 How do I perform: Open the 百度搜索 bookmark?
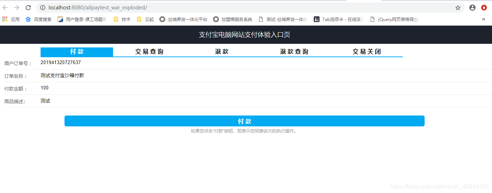coord(38,19)
